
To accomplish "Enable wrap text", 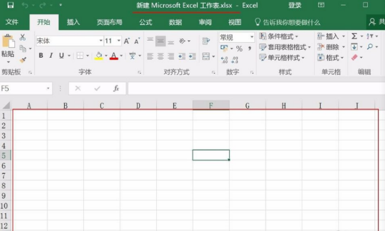I will 206,41.
